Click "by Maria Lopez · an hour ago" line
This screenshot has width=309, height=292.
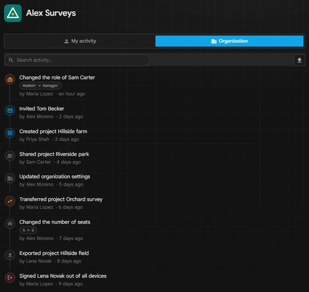(x=52, y=94)
